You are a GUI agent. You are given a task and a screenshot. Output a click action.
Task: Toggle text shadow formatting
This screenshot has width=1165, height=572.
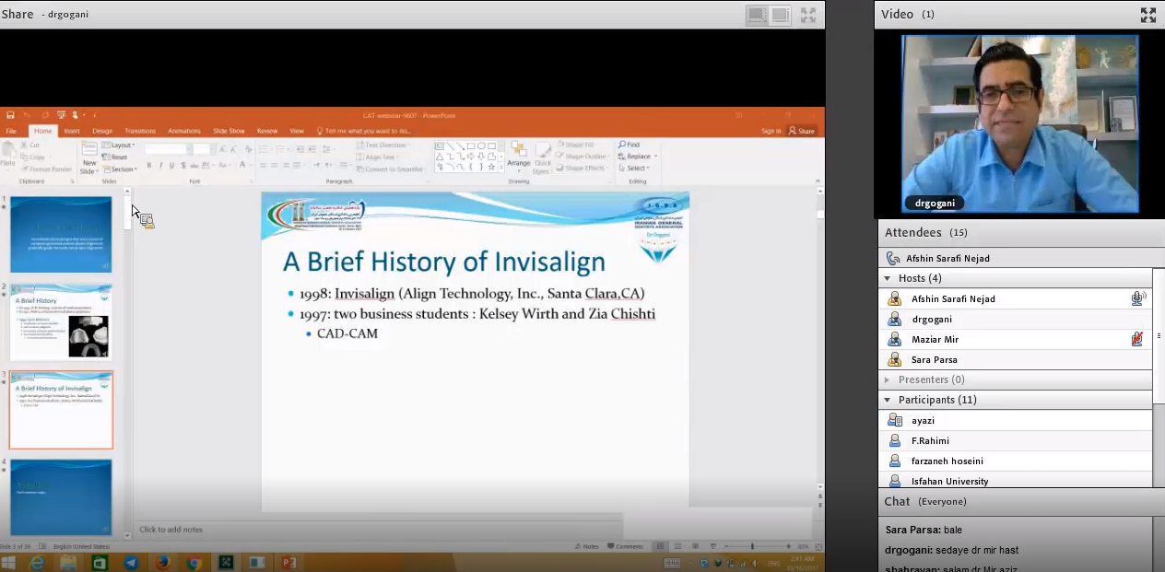[x=183, y=166]
